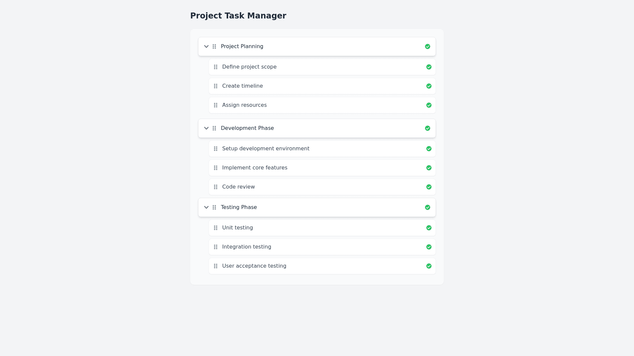Collapse the Project Planning group
This screenshot has height=356, width=634.
206,46
